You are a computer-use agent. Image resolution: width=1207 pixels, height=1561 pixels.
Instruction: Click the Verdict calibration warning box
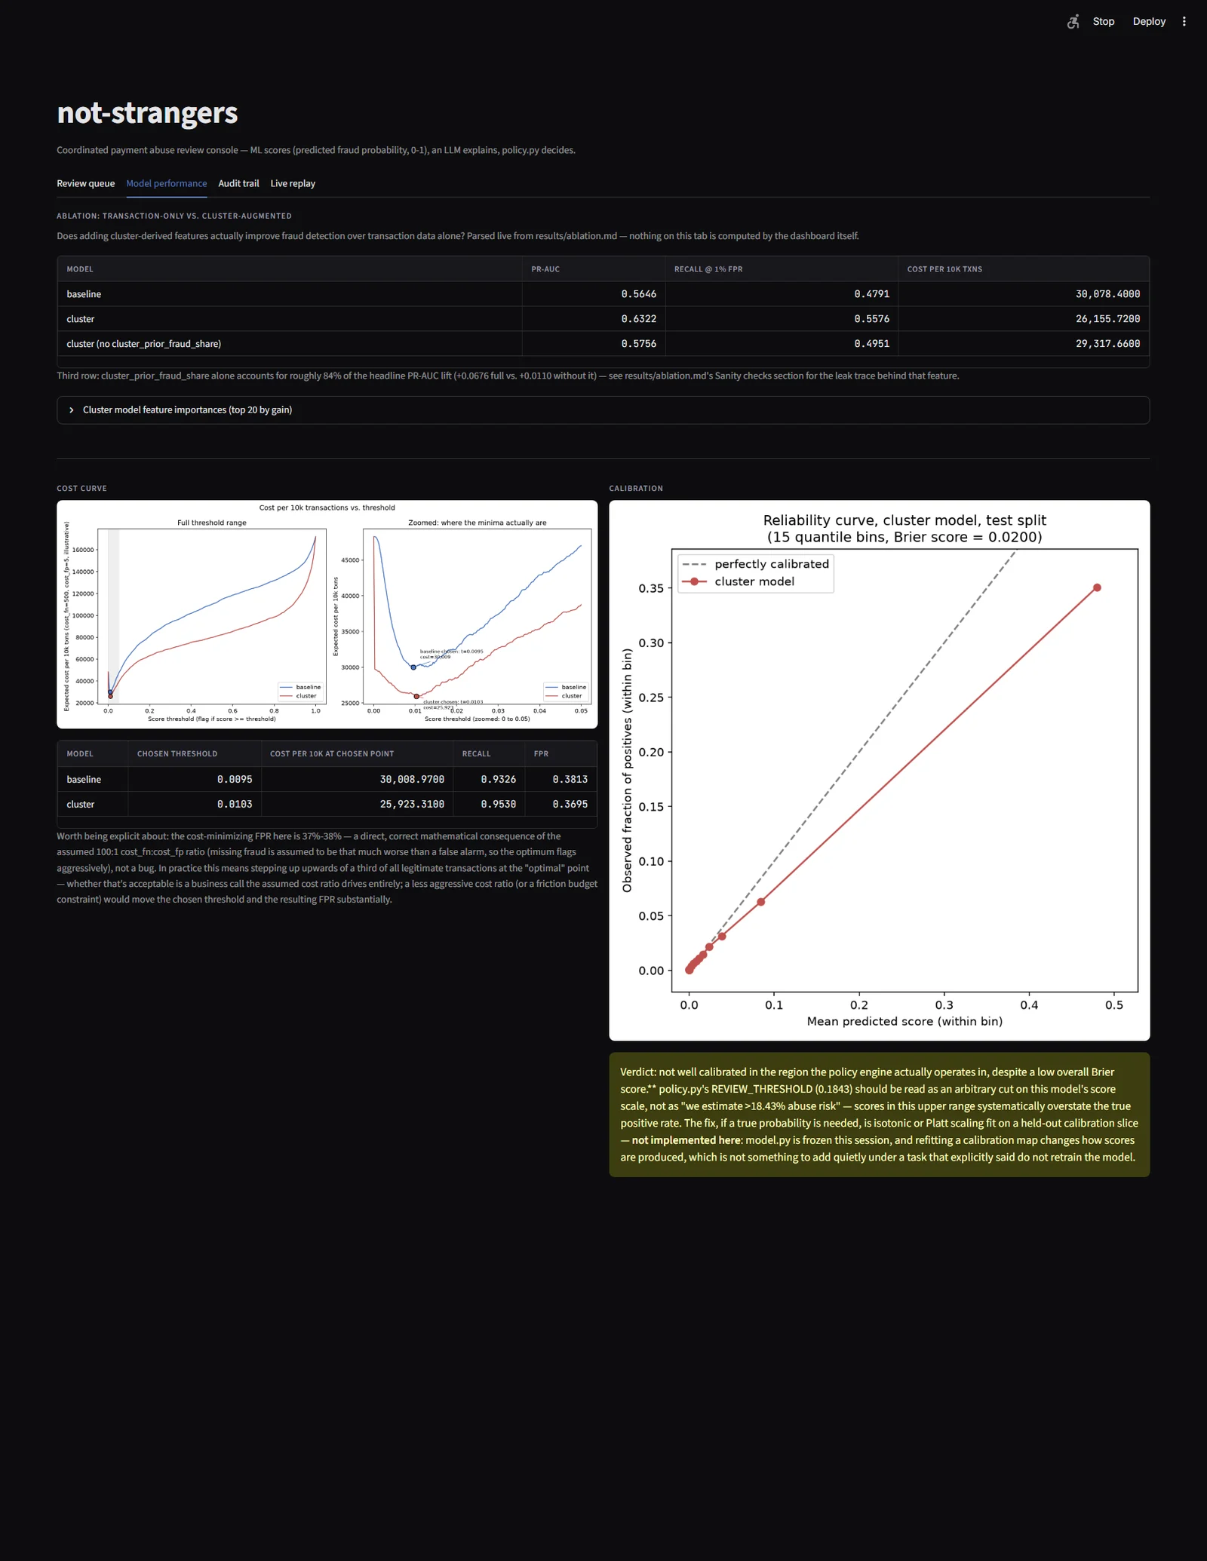point(879,1115)
